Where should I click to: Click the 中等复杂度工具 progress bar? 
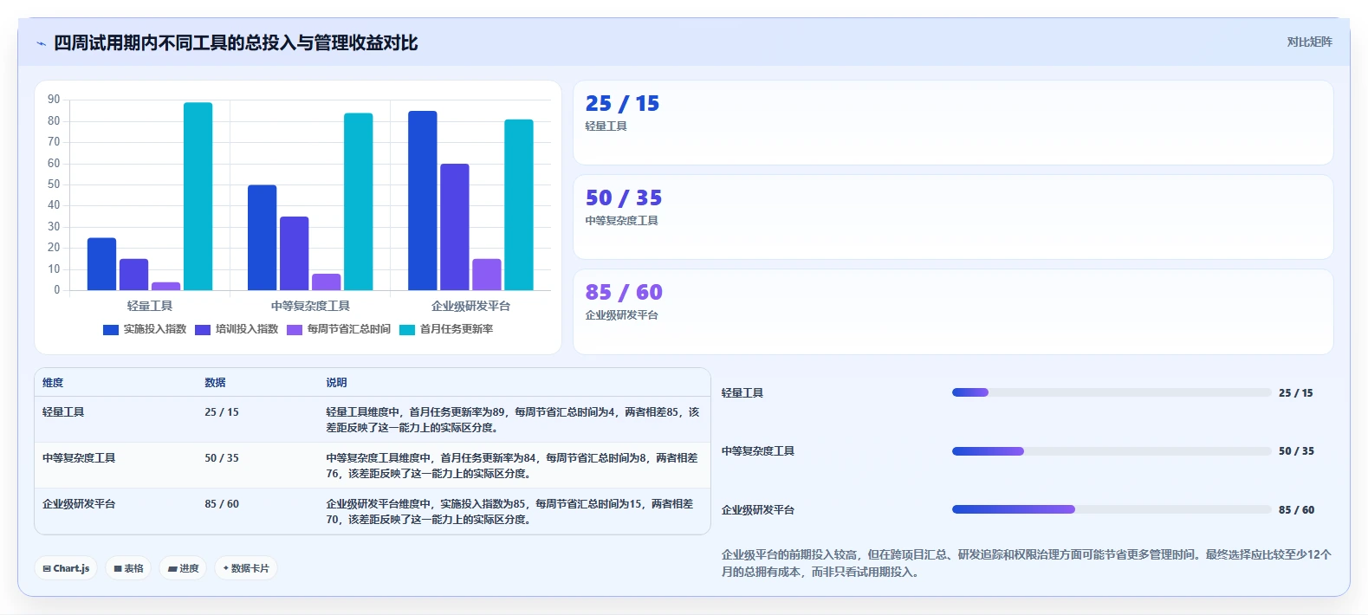pyautogui.click(x=1112, y=451)
